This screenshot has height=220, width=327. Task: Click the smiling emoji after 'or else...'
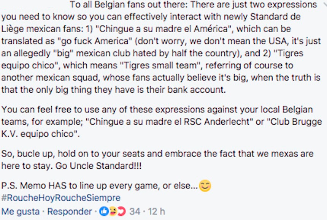pyautogui.click(x=205, y=186)
